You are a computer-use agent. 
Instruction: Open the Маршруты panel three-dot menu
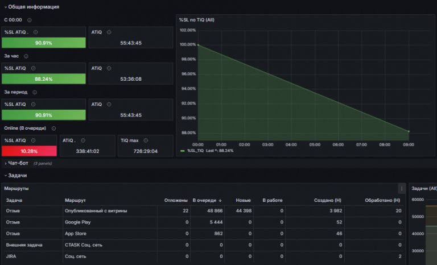pos(402,189)
